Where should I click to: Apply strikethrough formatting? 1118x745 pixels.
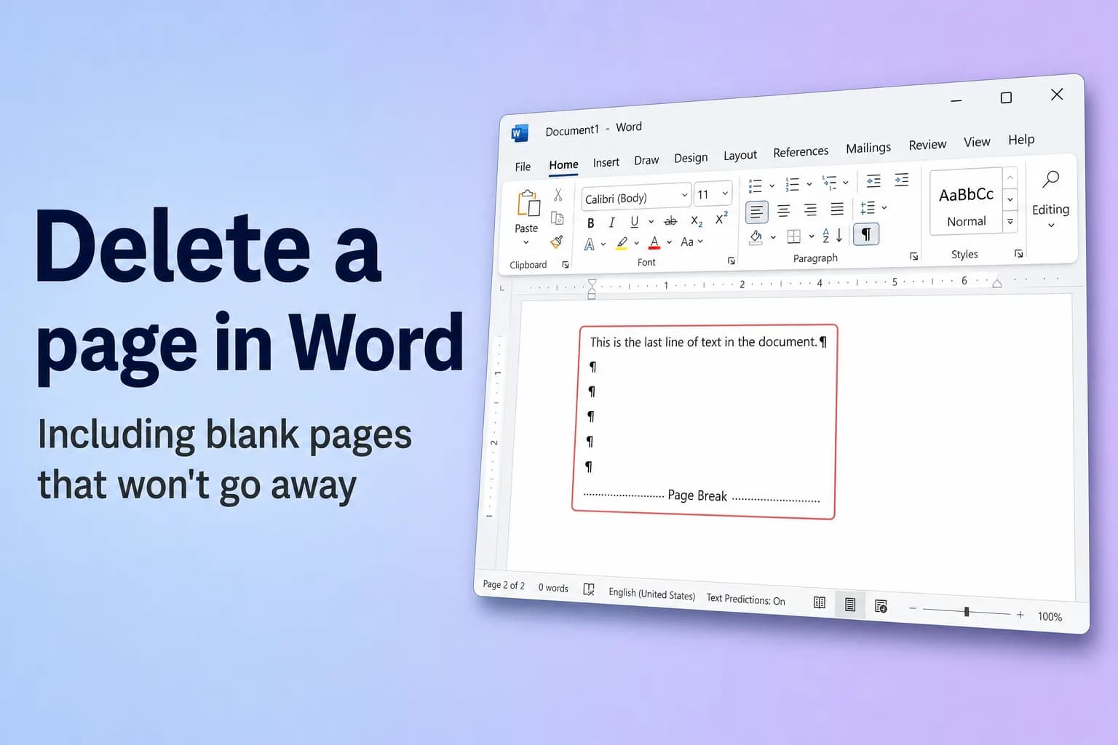[670, 220]
